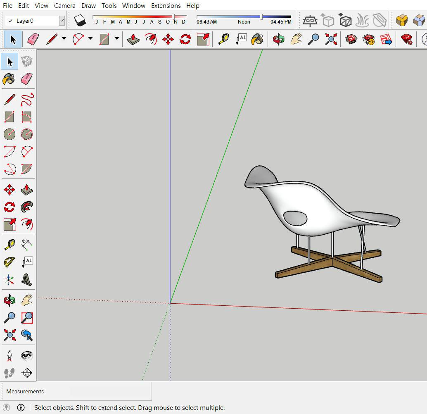The width and height of the screenshot is (427, 414).
Task: Select the Follow Me tool
Action: pos(27,207)
